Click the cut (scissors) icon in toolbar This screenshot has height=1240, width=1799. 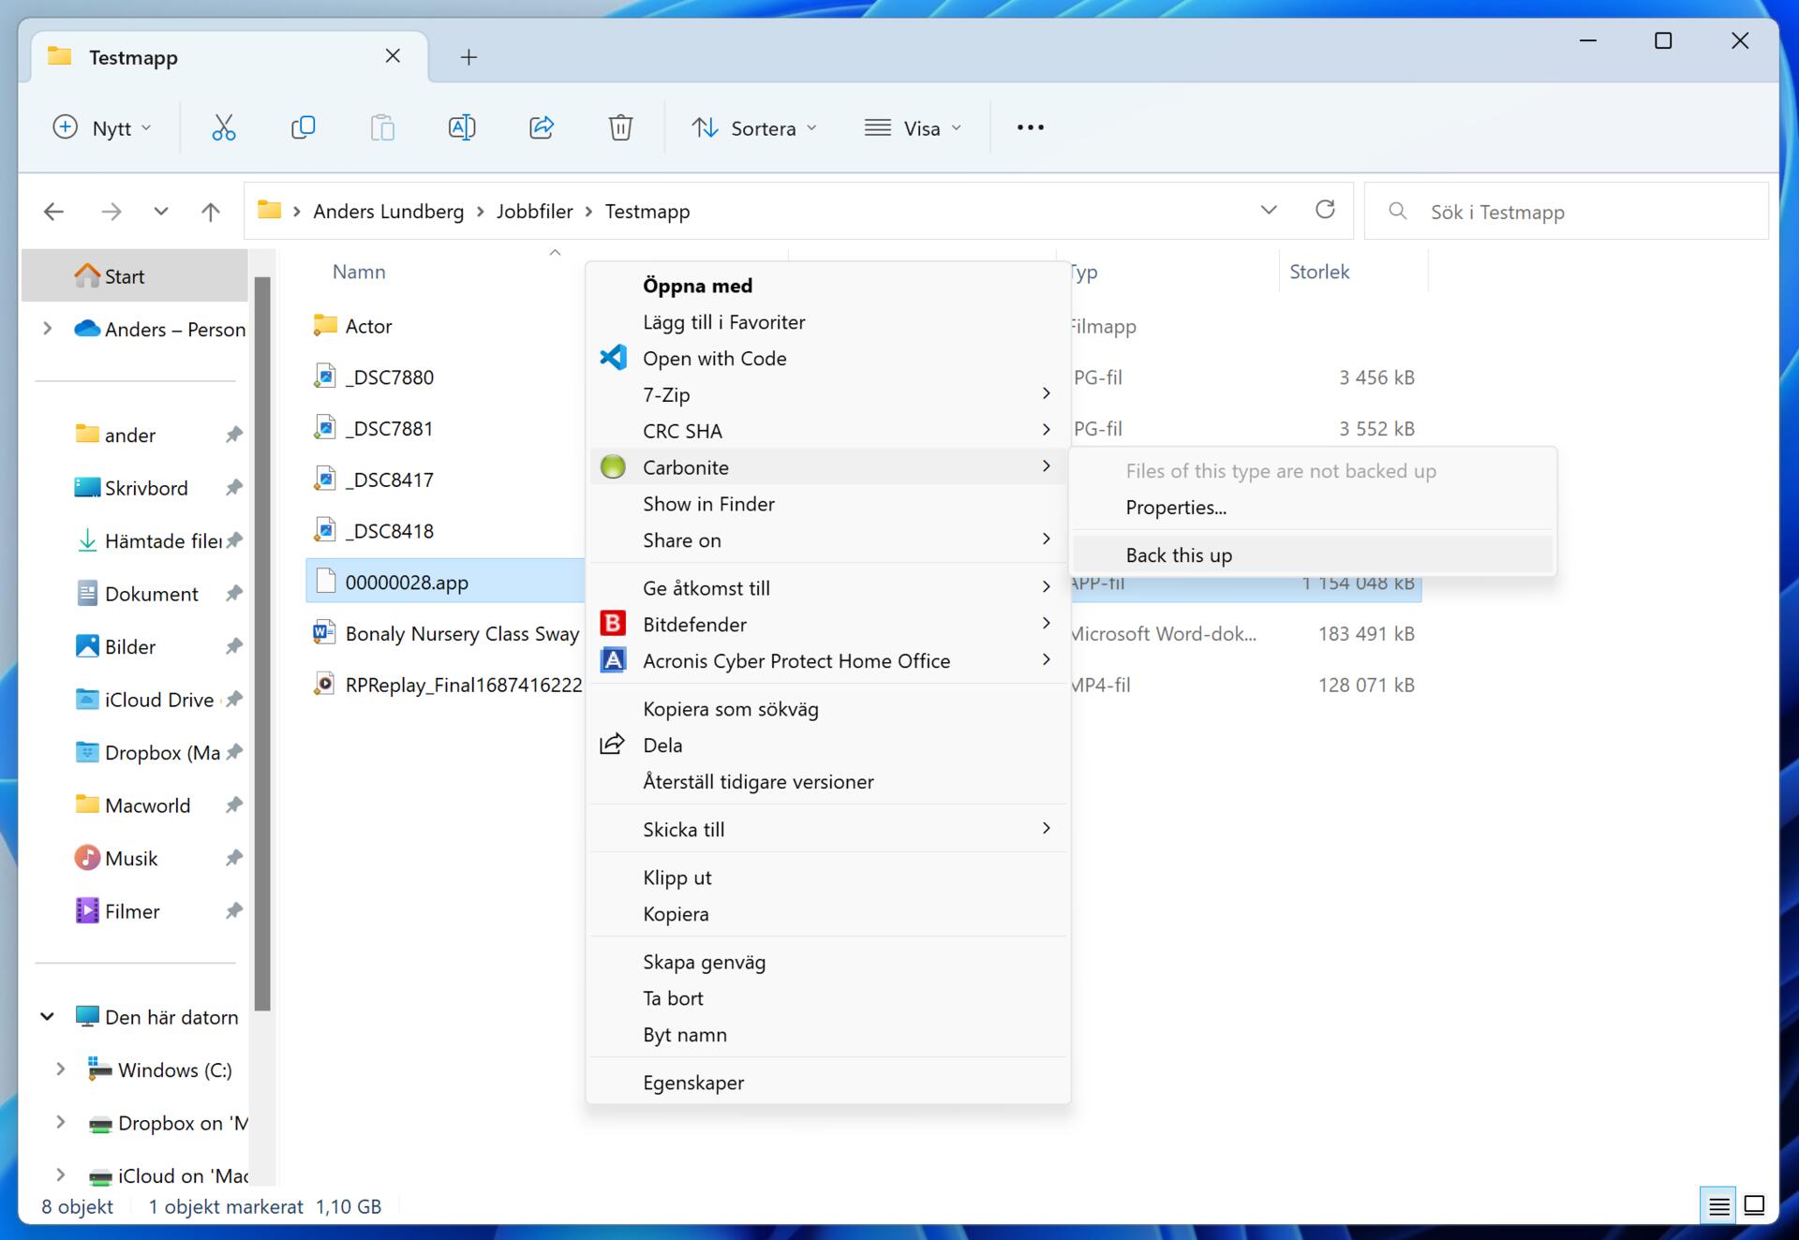[224, 127]
